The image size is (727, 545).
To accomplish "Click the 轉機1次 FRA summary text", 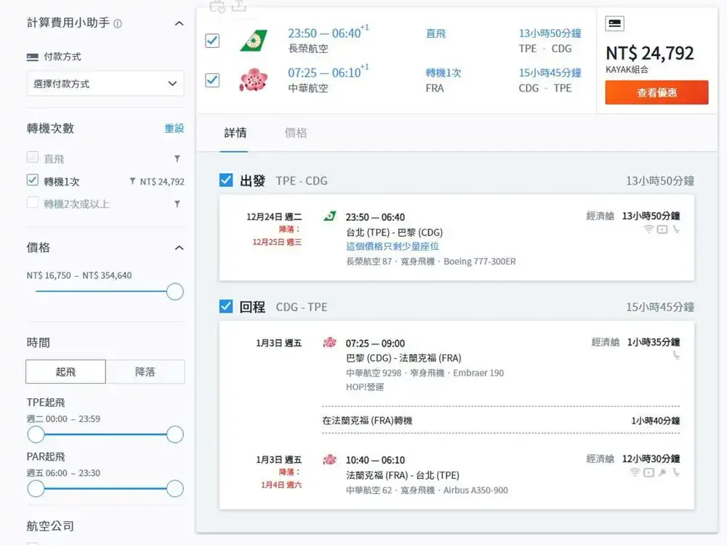I will pos(443,80).
